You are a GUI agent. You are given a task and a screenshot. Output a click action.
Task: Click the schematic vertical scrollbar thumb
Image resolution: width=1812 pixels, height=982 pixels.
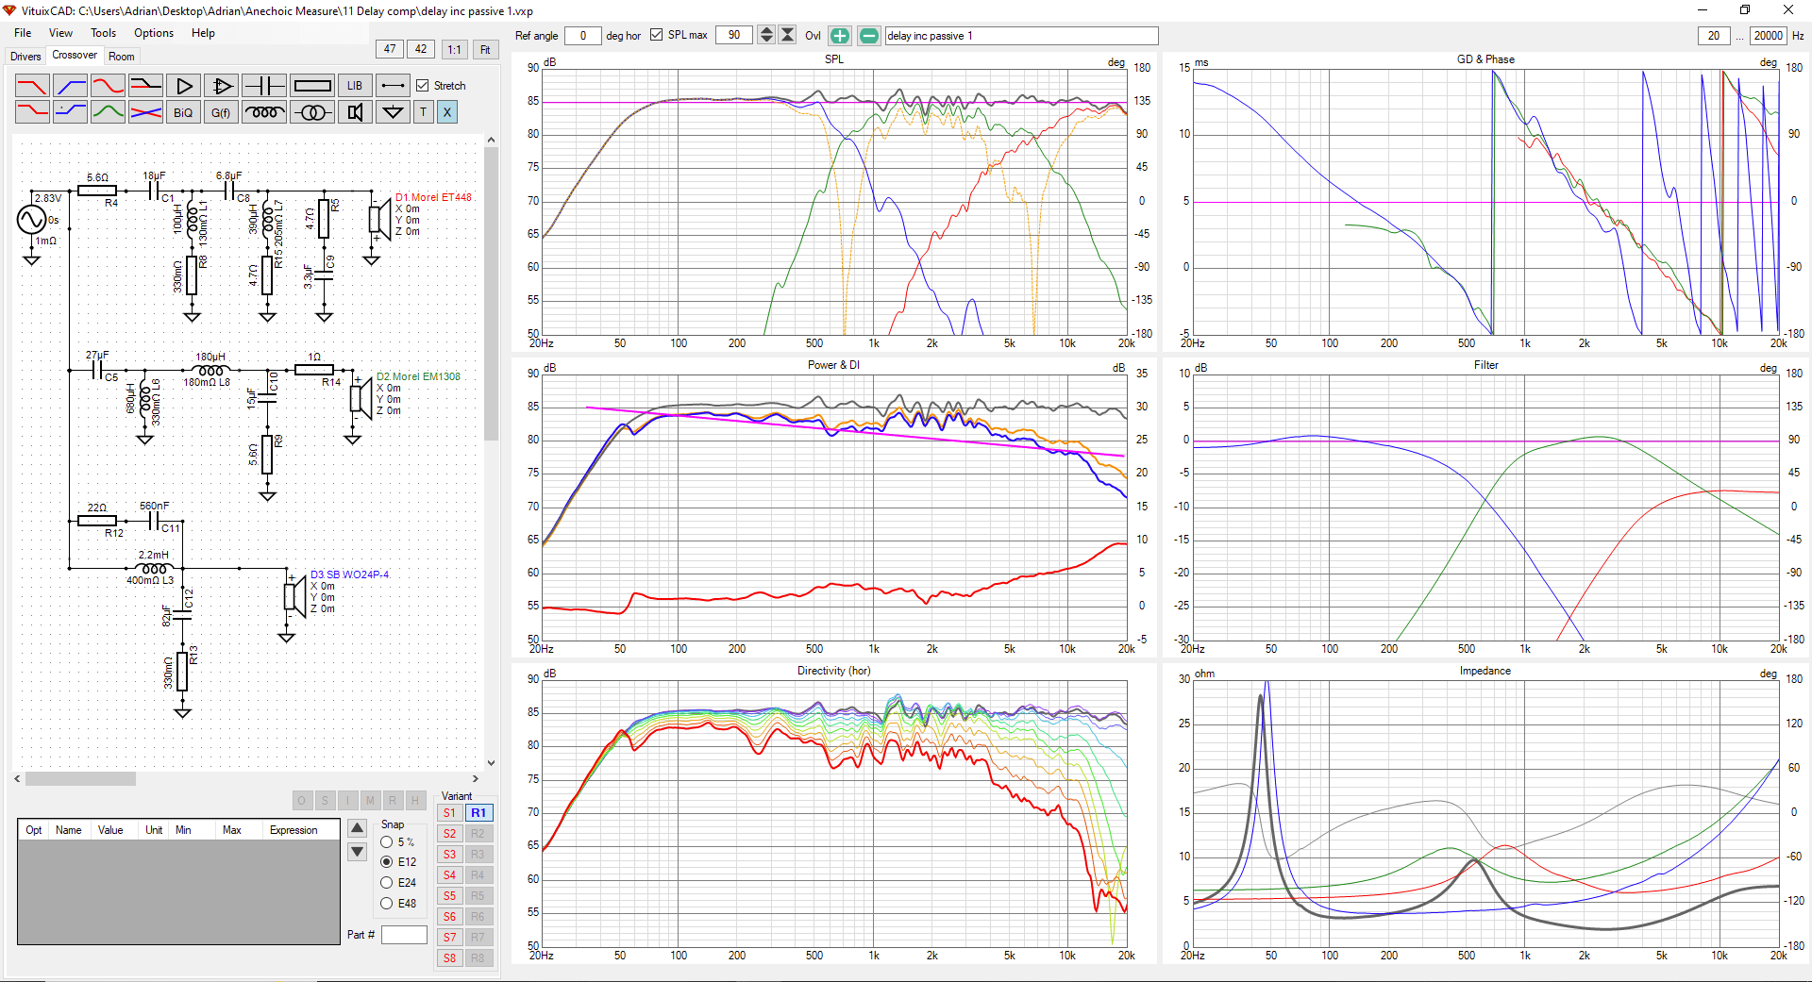(491, 292)
